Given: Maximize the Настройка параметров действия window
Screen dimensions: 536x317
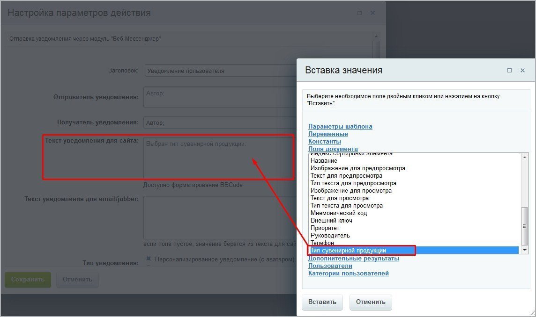Looking at the screenshot, I should (359, 13).
